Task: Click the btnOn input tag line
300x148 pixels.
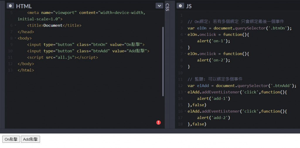Action: point(86,45)
